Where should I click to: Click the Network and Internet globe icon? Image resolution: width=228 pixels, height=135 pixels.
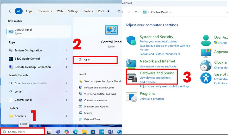click(131, 63)
